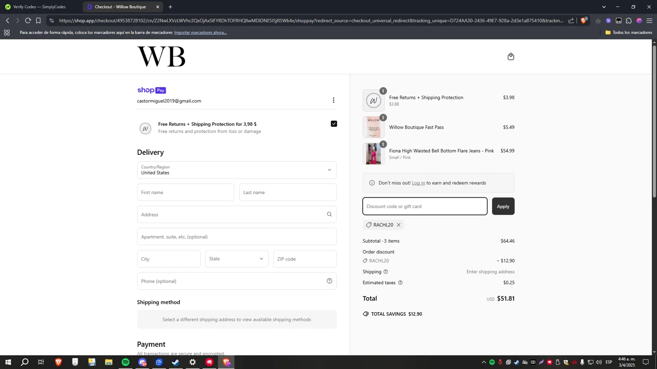Screen dimensions: 657x369
Task: Open Windows taskbar search
Action: click(x=25, y=362)
